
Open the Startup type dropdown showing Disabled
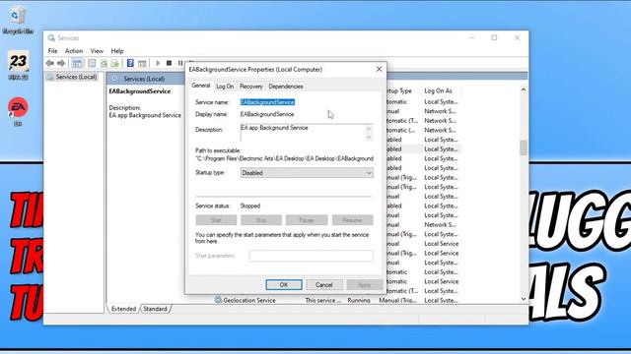307,173
